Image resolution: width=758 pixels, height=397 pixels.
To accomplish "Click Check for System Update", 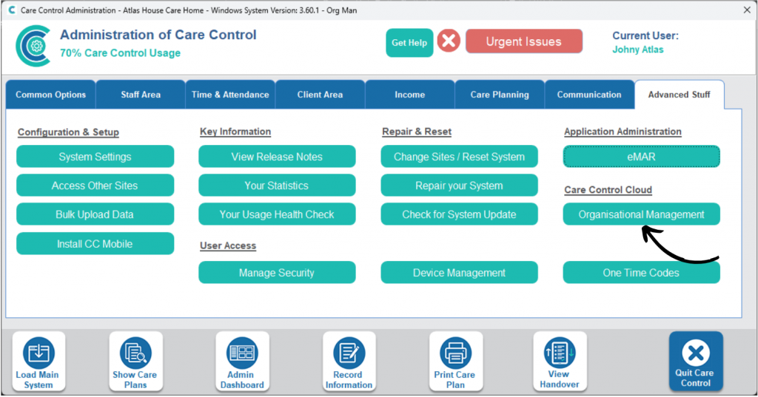I will 459,214.
